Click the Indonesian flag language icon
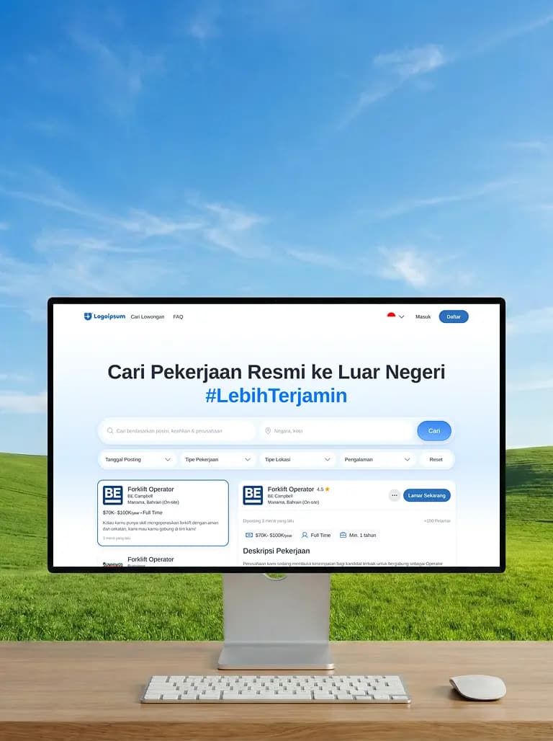Viewport: 553px width, 741px height. pos(391,316)
